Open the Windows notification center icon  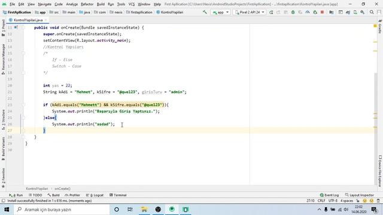coord(374,210)
